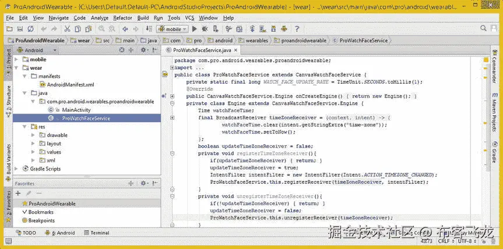
Task: Open the mobile run configuration dropdown
Action: [173, 29]
